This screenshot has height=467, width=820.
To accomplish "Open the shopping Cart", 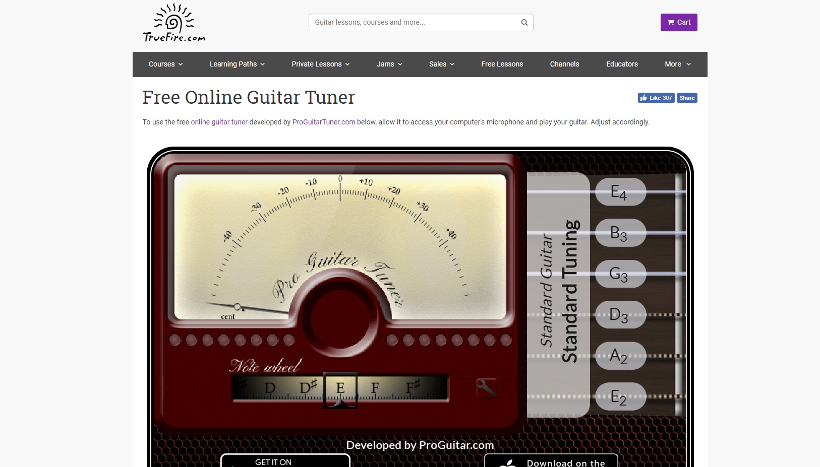I will click(x=679, y=22).
